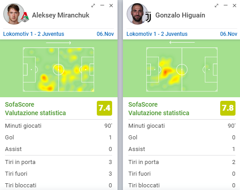Click Aleksey Miranchuk's name heading
Image resolution: width=240 pixels, height=190 pixels.
click(61, 15)
